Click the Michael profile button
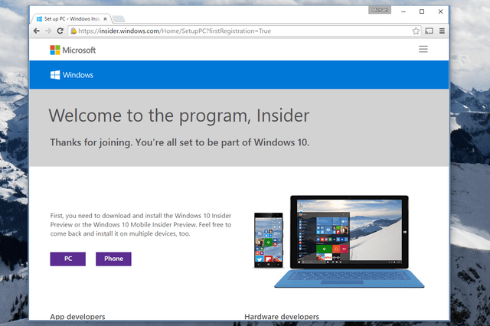 tap(380, 10)
